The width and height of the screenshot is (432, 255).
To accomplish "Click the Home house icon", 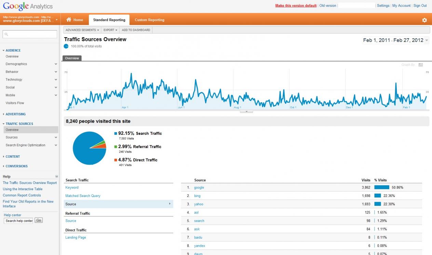I will click(69, 20).
